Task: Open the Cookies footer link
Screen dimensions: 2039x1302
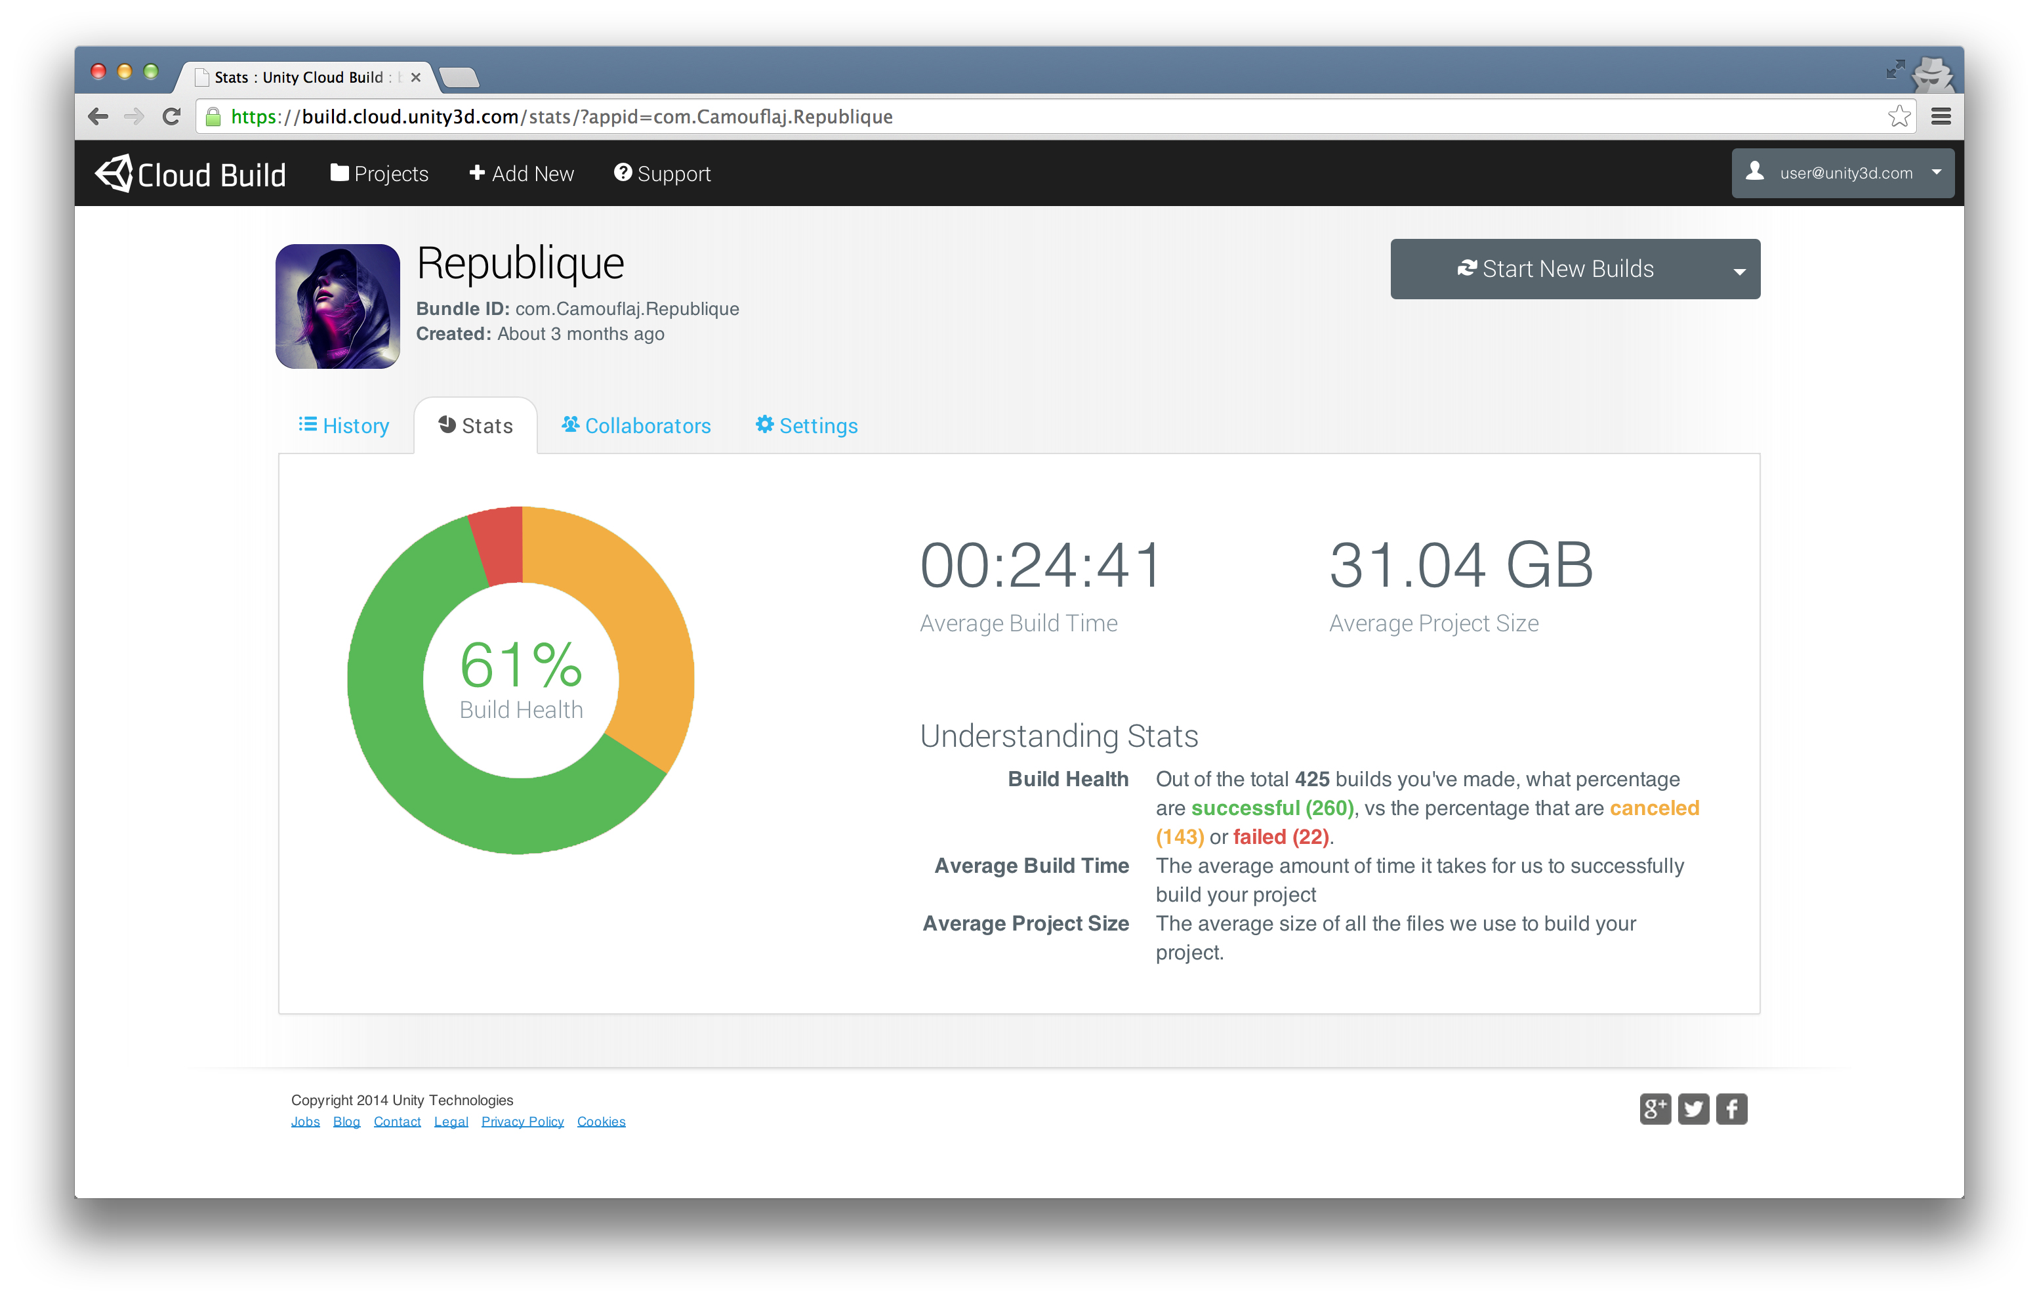Action: pyautogui.click(x=601, y=1122)
